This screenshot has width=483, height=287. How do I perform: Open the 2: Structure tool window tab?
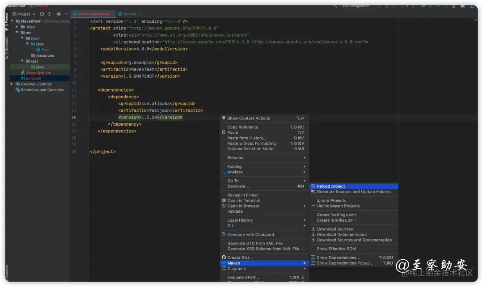pyautogui.click(x=7, y=48)
